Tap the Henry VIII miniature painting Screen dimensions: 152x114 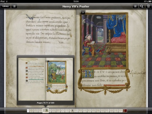coord(104,41)
